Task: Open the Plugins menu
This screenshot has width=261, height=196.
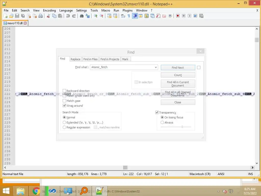Action: [127, 10]
